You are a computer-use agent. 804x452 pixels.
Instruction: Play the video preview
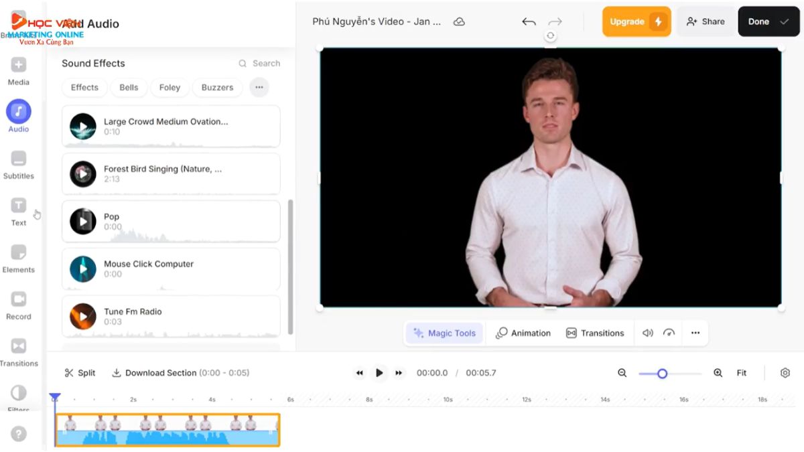click(x=379, y=373)
